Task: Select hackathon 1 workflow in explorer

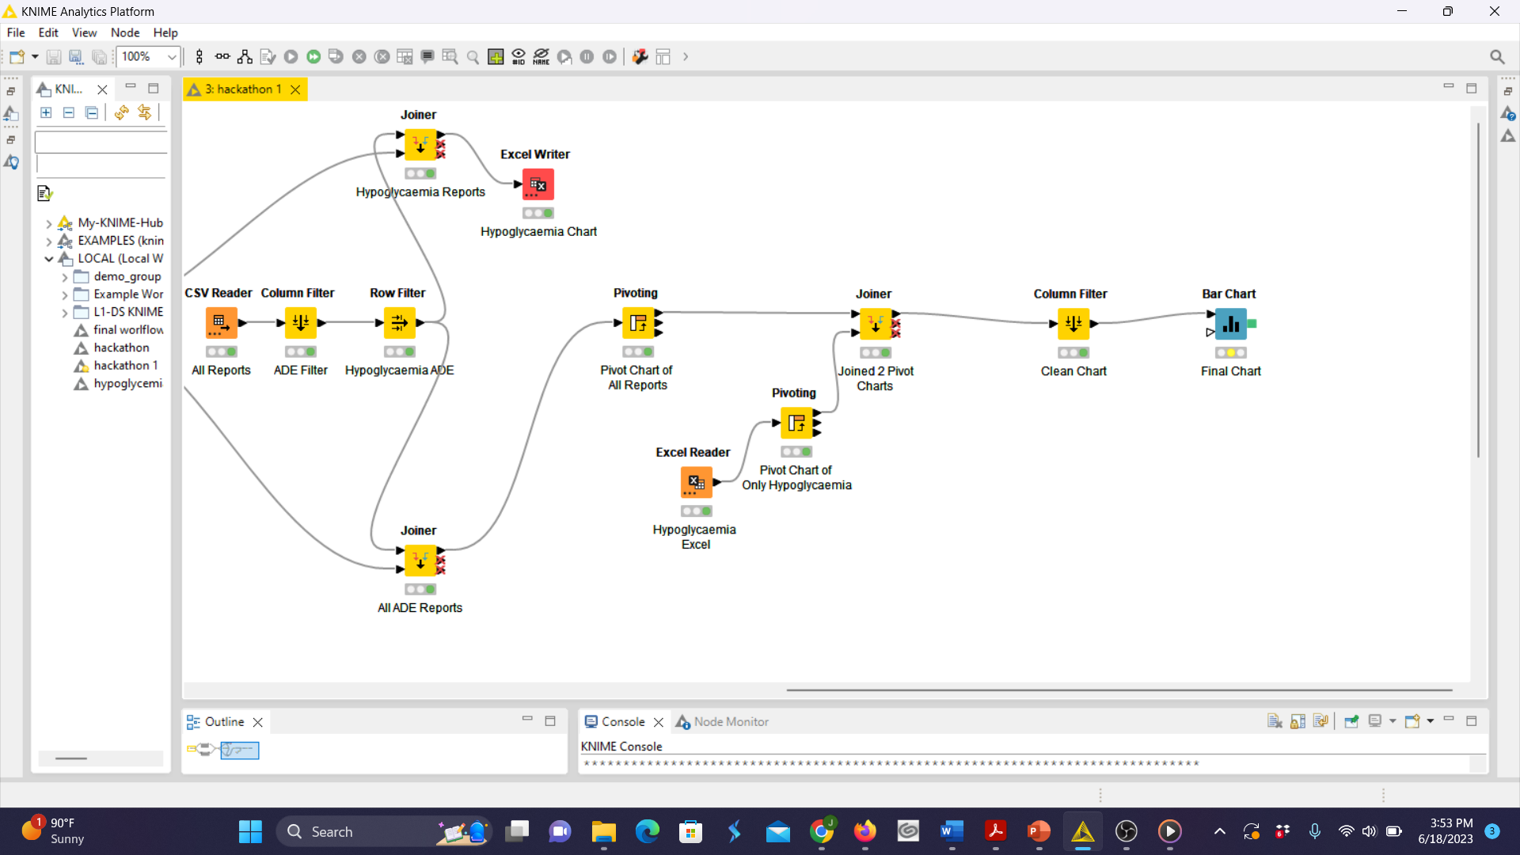Action: click(x=125, y=366)
